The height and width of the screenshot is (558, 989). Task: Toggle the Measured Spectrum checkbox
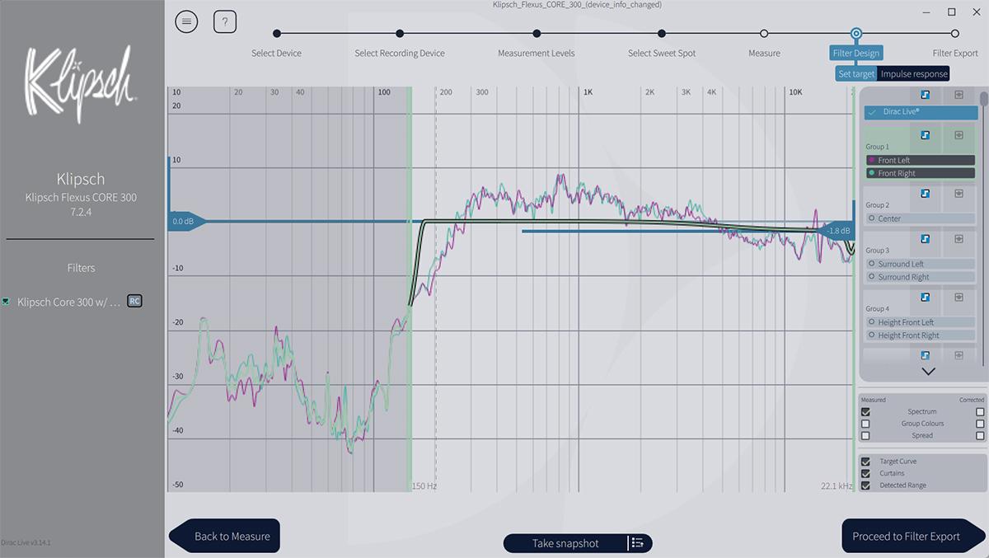(865, 411)
